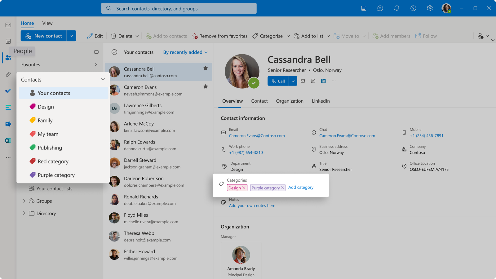This screenshot has width=496, height=279.
Task: Open the Settings gear
Action: pyautogui.click(x=430, y=8)
